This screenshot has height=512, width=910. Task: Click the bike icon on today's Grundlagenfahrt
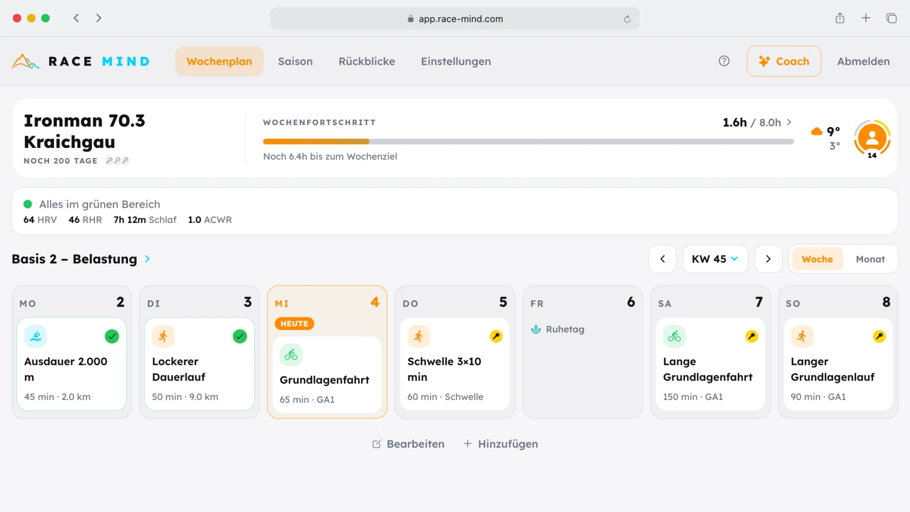click(291, 355)
